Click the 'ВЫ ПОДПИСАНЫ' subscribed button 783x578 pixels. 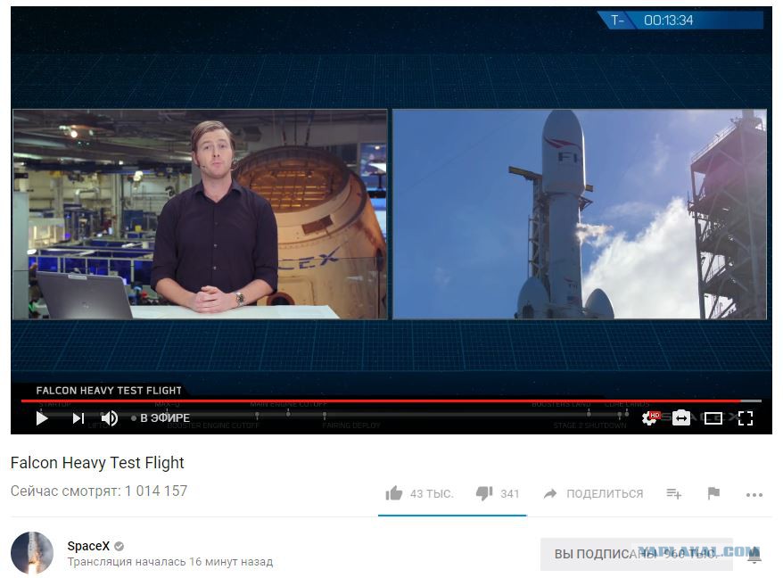pos(636,554)
